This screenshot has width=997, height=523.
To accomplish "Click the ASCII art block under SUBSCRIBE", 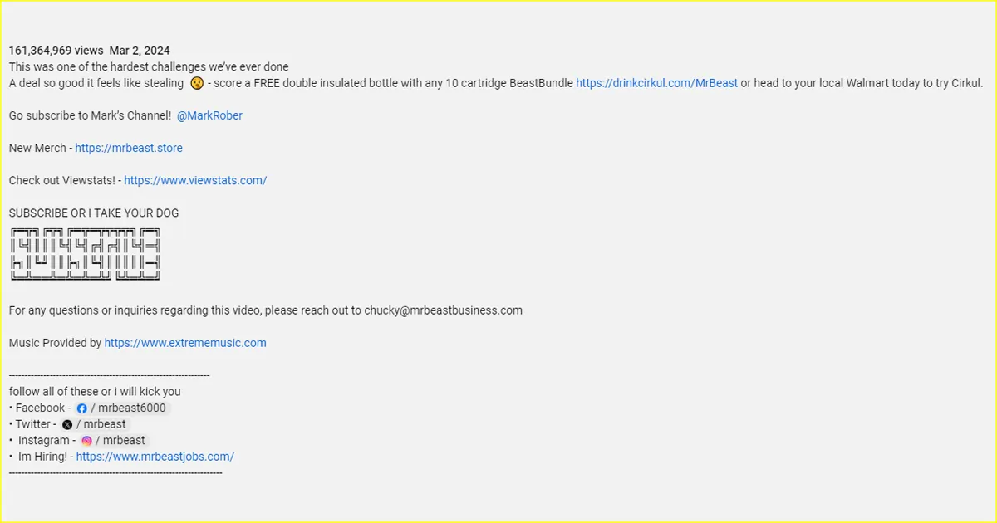I will point(85,254).
